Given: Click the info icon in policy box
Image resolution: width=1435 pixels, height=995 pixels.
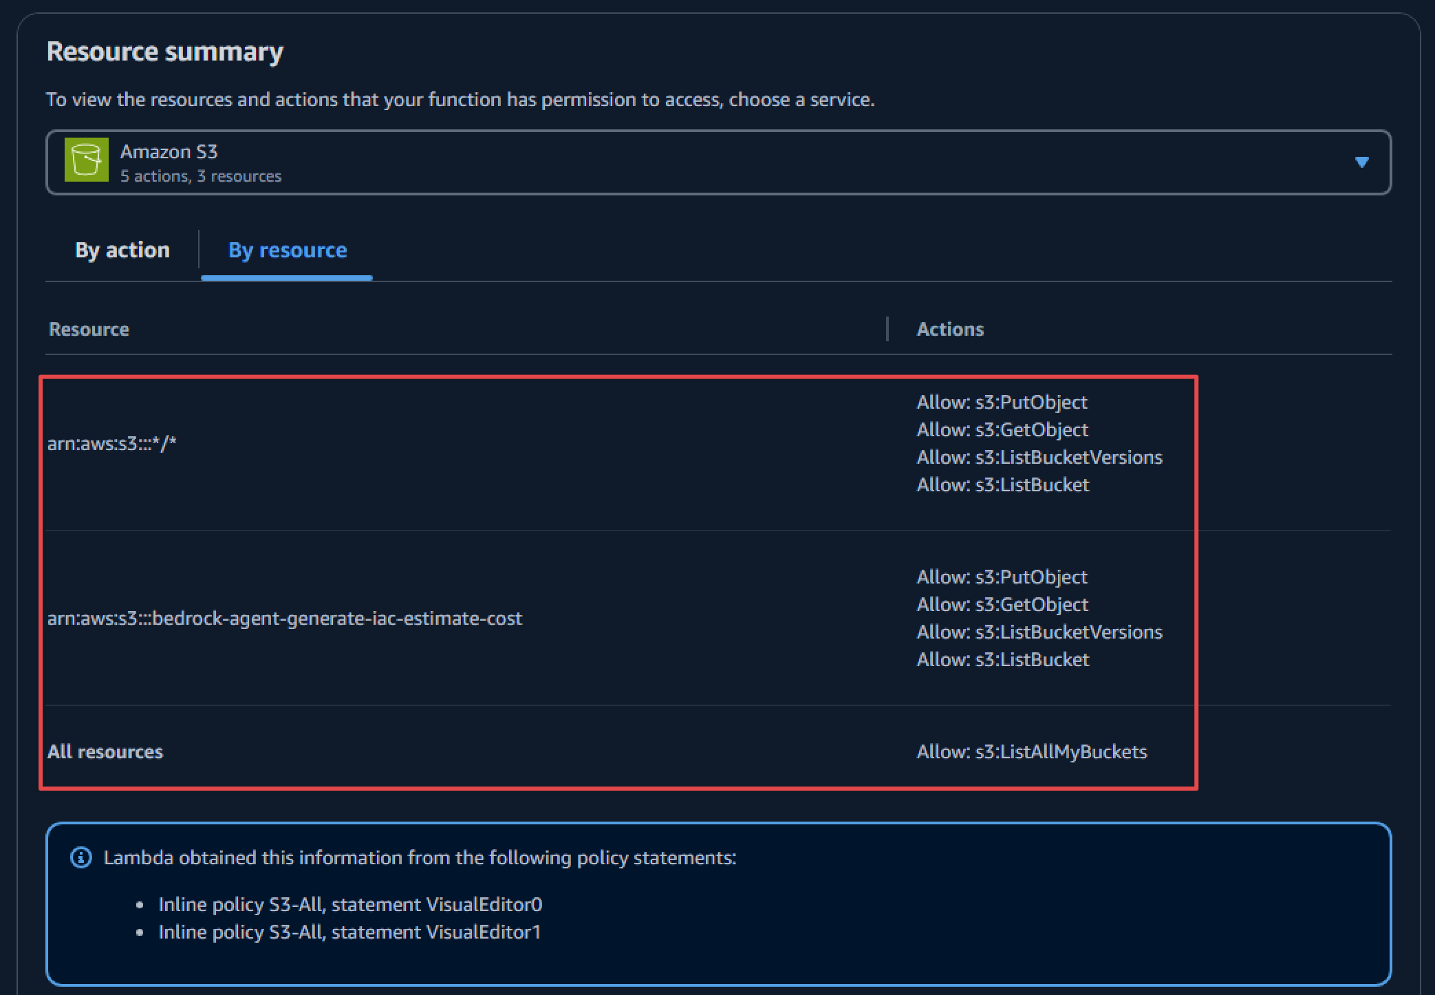Looking at the screenshot, I should [80, 857].
